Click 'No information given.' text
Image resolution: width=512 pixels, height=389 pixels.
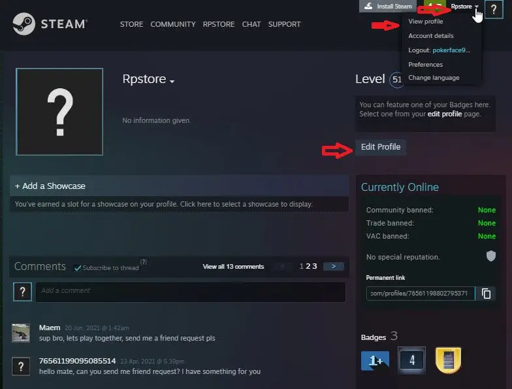pos(157,120)
